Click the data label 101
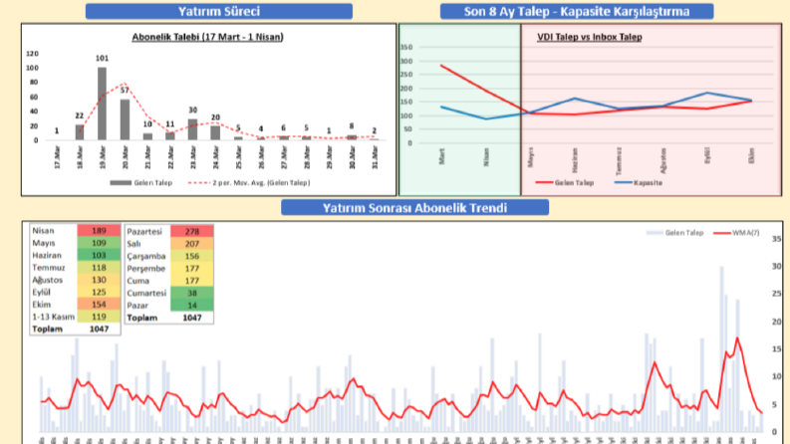Viewport: 790px width, 444px height. click(x=102, y=59)
